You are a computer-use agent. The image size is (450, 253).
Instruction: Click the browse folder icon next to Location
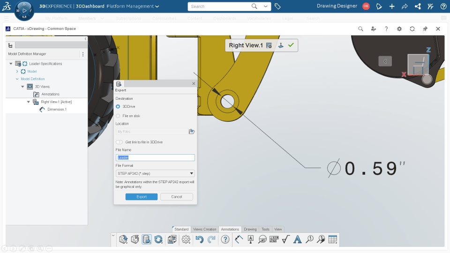192,131
